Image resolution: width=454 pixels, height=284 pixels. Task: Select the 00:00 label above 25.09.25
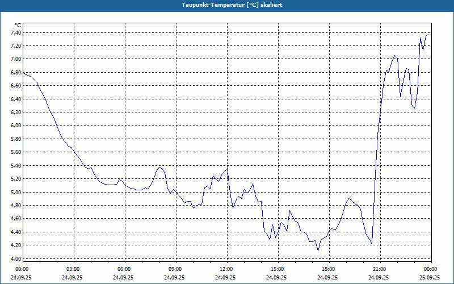tap(431, 269)
